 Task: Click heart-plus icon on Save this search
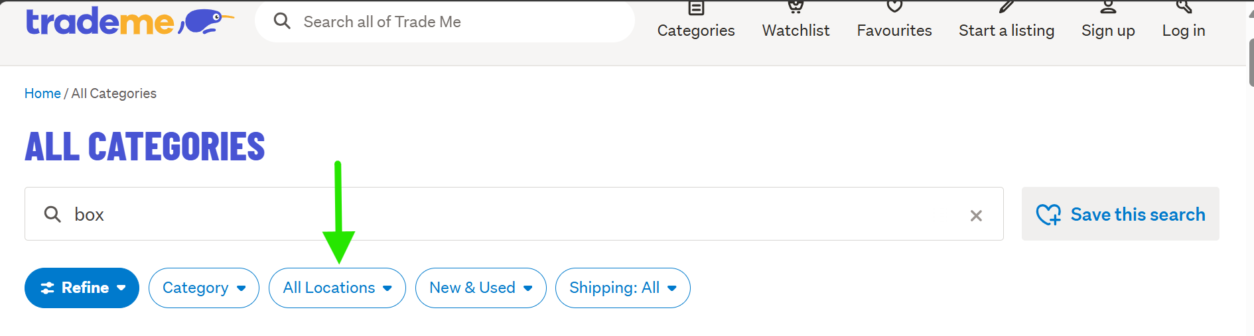pos(1048,215)
